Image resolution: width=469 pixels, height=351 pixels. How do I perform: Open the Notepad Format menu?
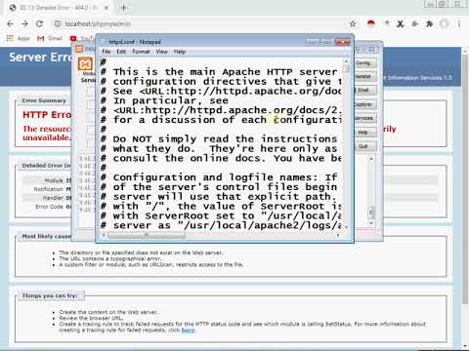141,52
